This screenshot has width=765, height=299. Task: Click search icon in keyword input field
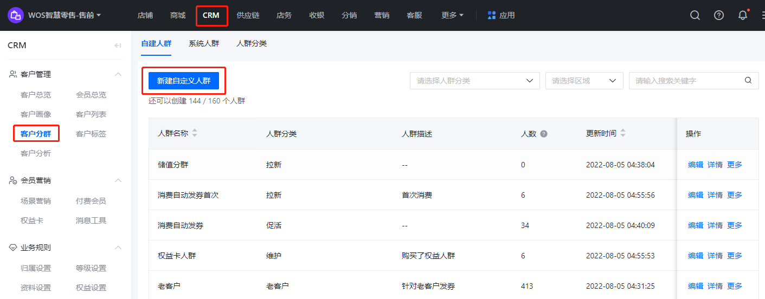click(x=748, y=81)
